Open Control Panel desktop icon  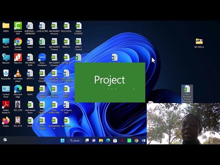[x=6, y=91]
